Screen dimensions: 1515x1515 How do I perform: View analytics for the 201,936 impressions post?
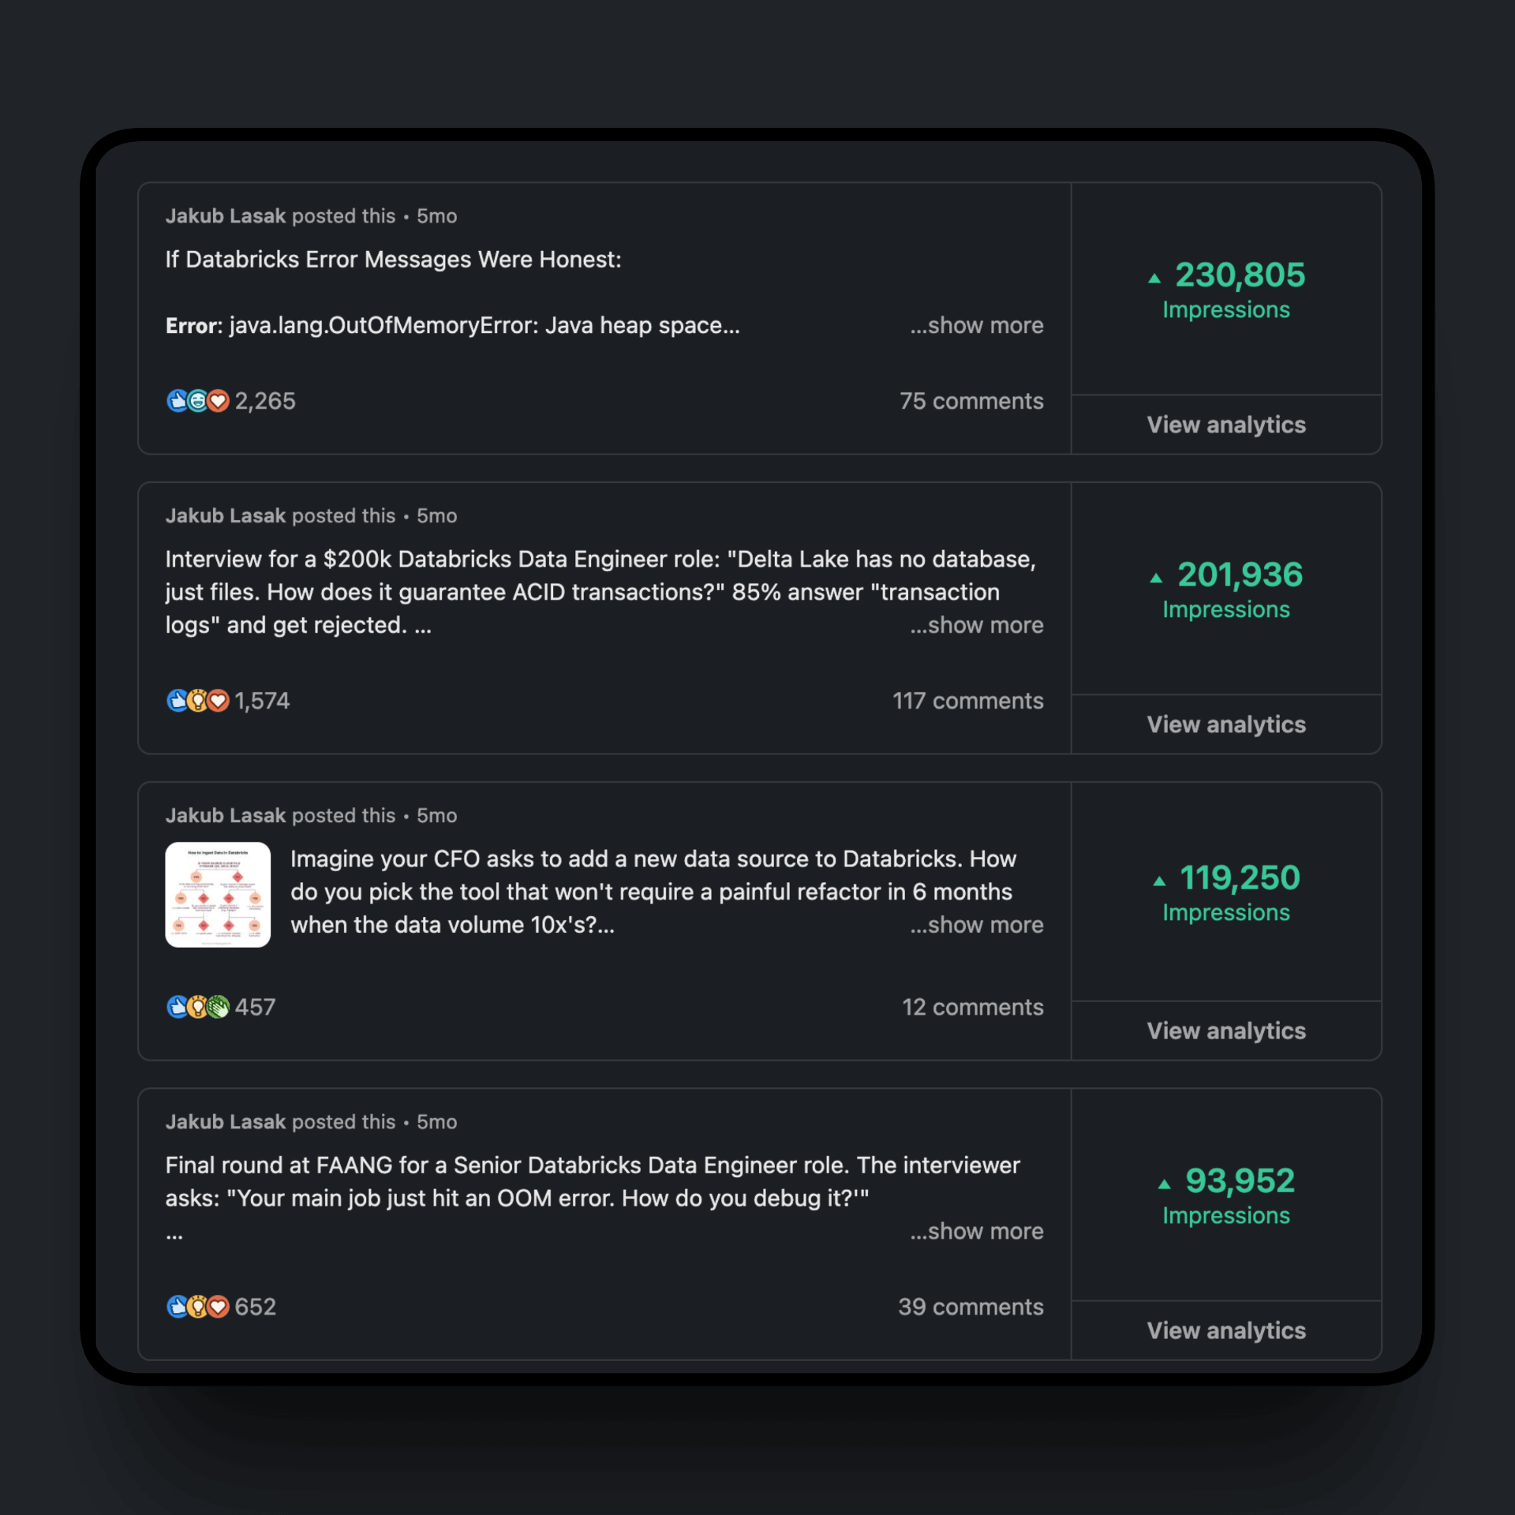[1225, 724]
